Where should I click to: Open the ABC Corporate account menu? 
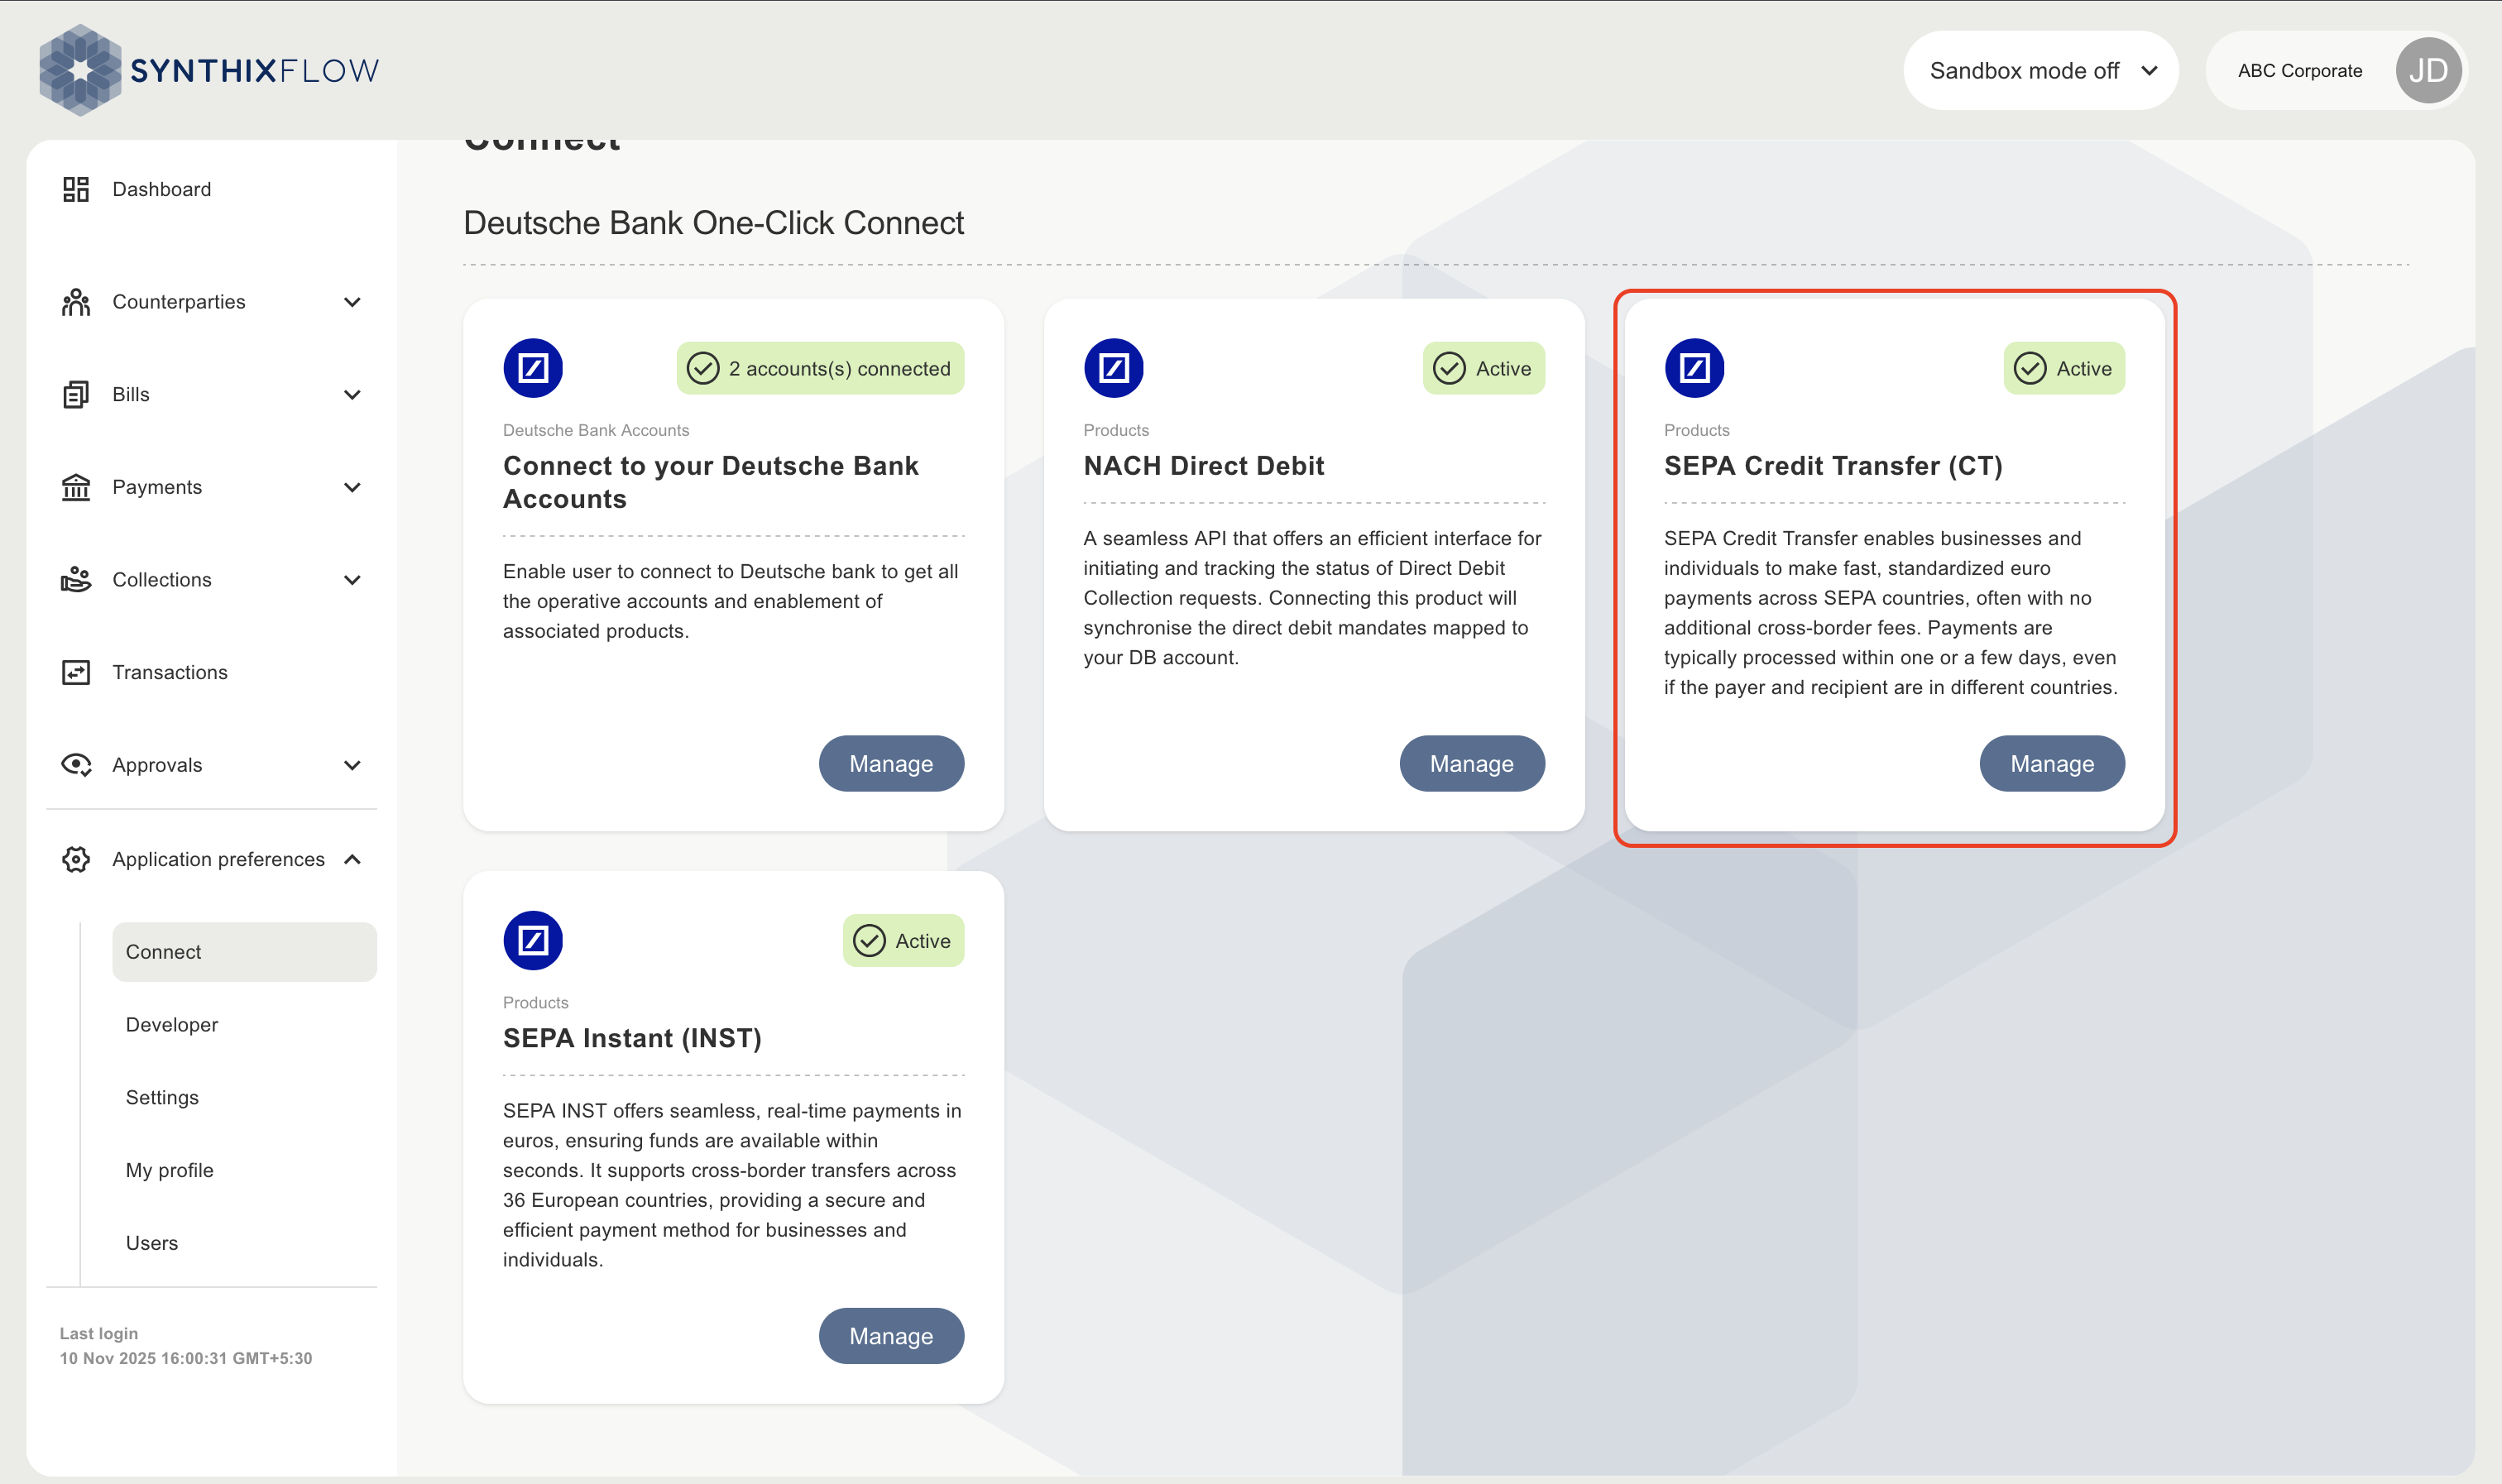2337,71
